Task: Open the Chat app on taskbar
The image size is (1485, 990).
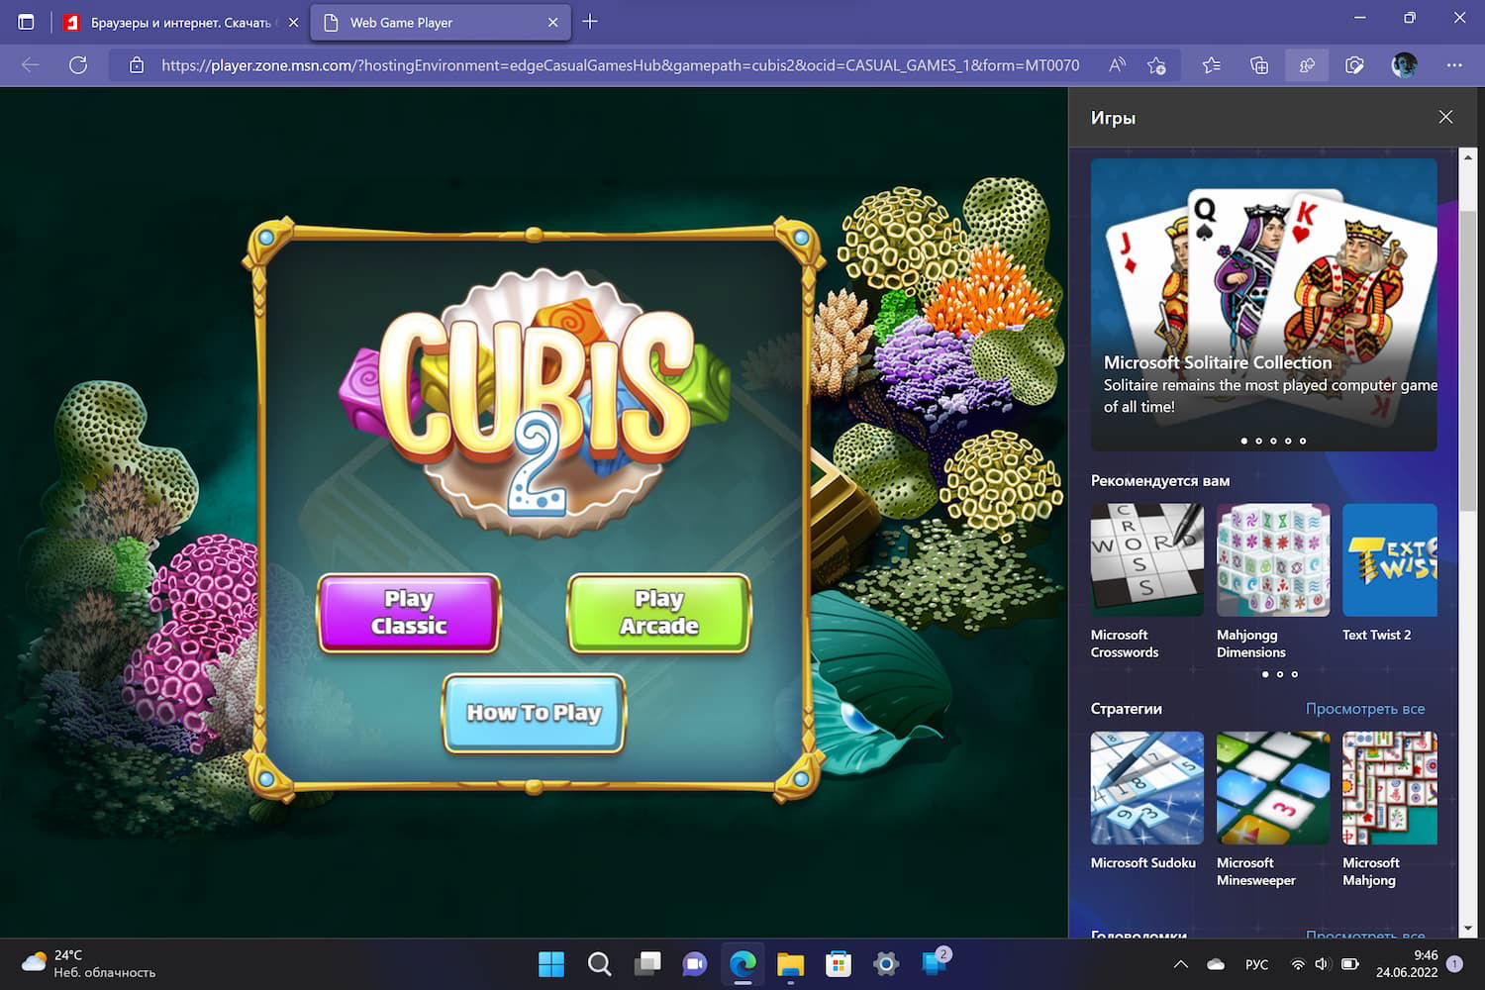Action: click(x=695, y=963)
